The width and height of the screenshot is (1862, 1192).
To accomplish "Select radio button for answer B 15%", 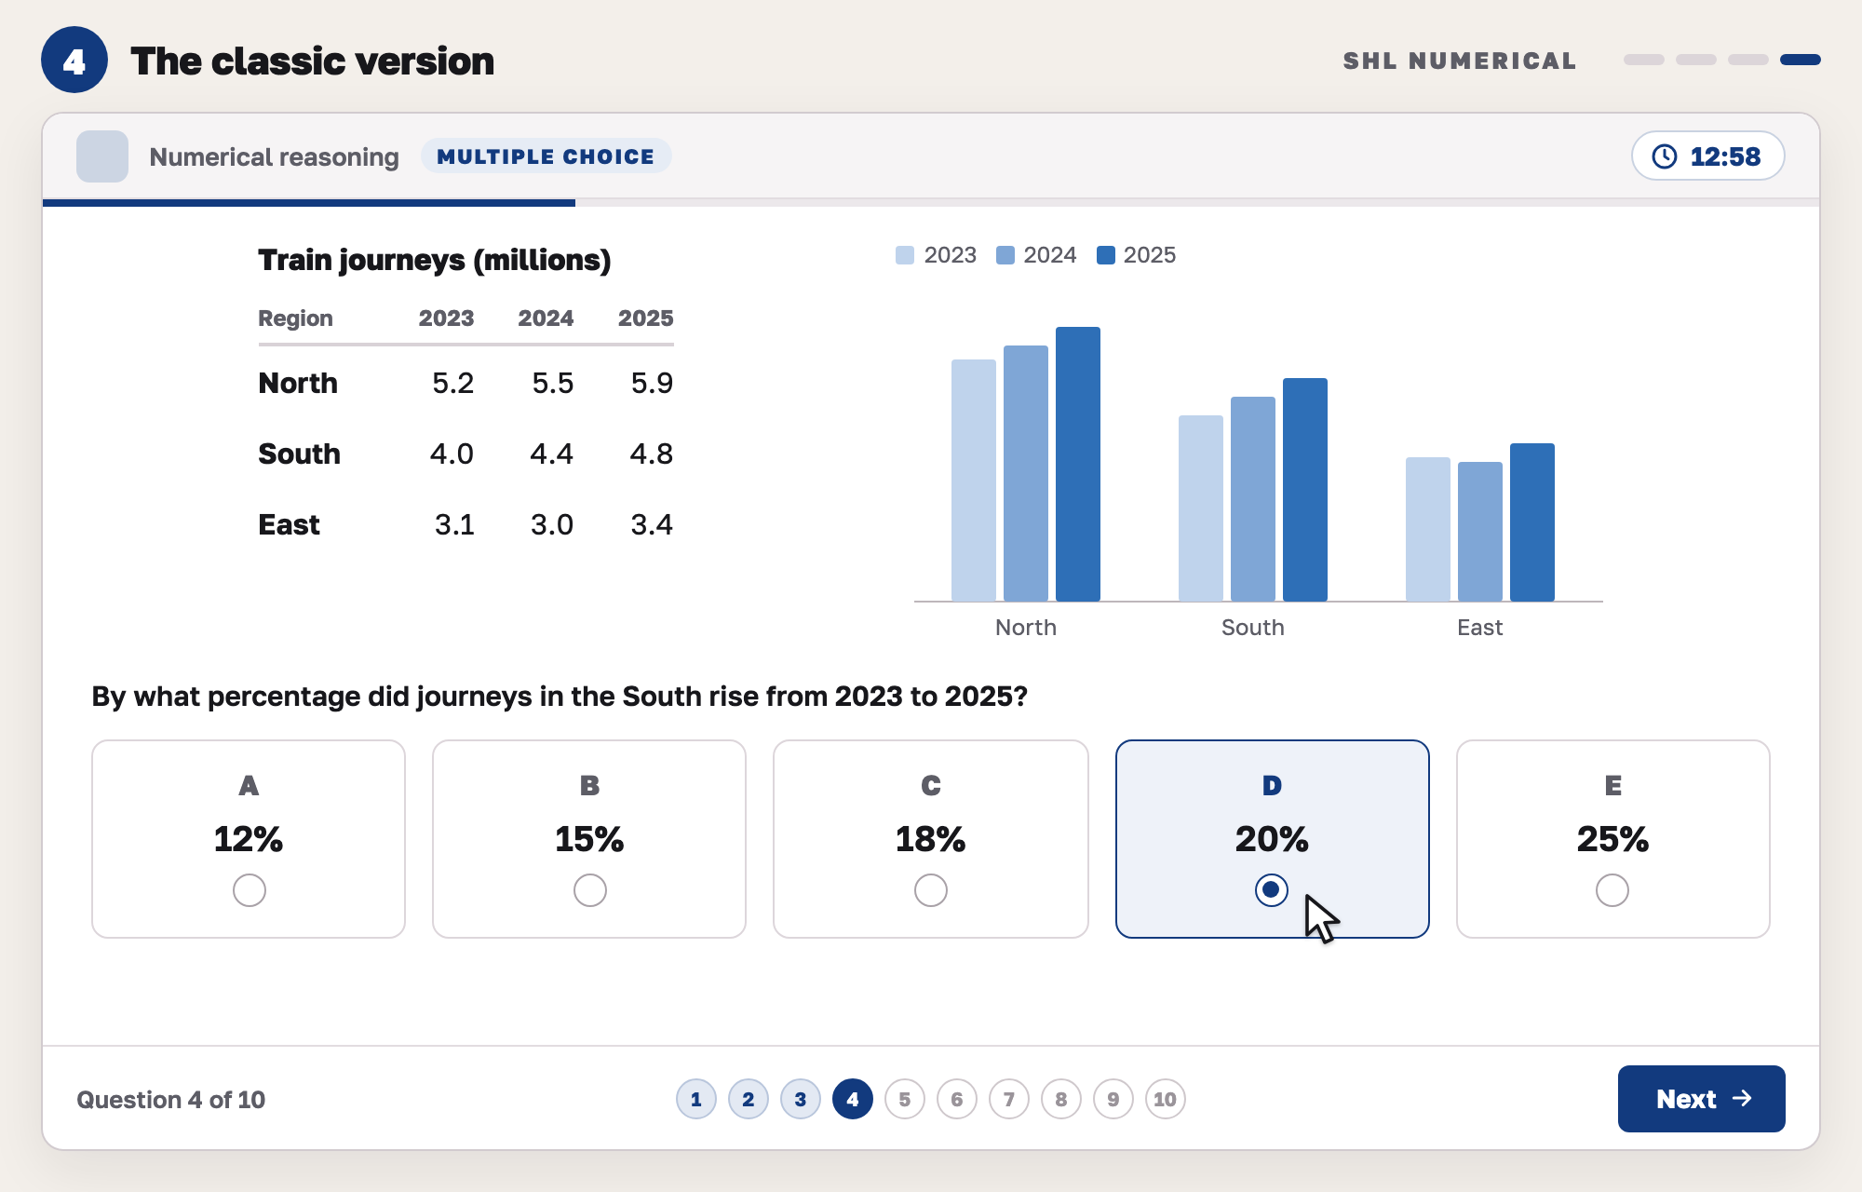I will tap(589, 890).
